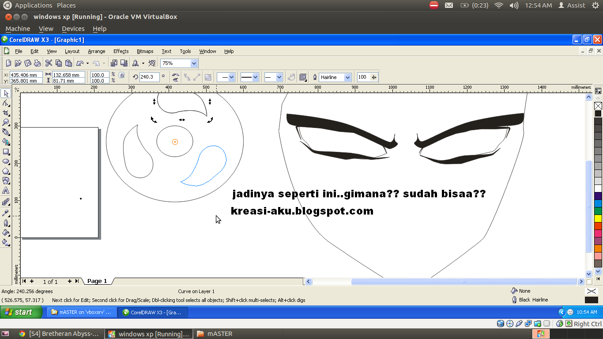Switch to the Page 1 tab
603x339 pixels.
tap(97, 281)
